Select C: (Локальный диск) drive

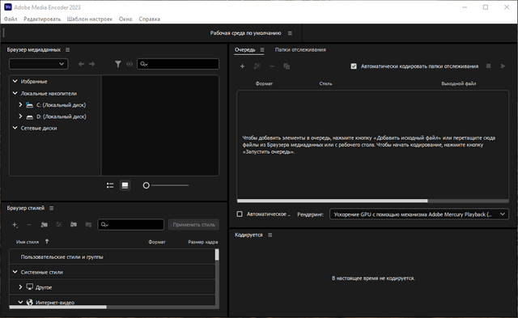pyautogui.click(x=62, y=105)
